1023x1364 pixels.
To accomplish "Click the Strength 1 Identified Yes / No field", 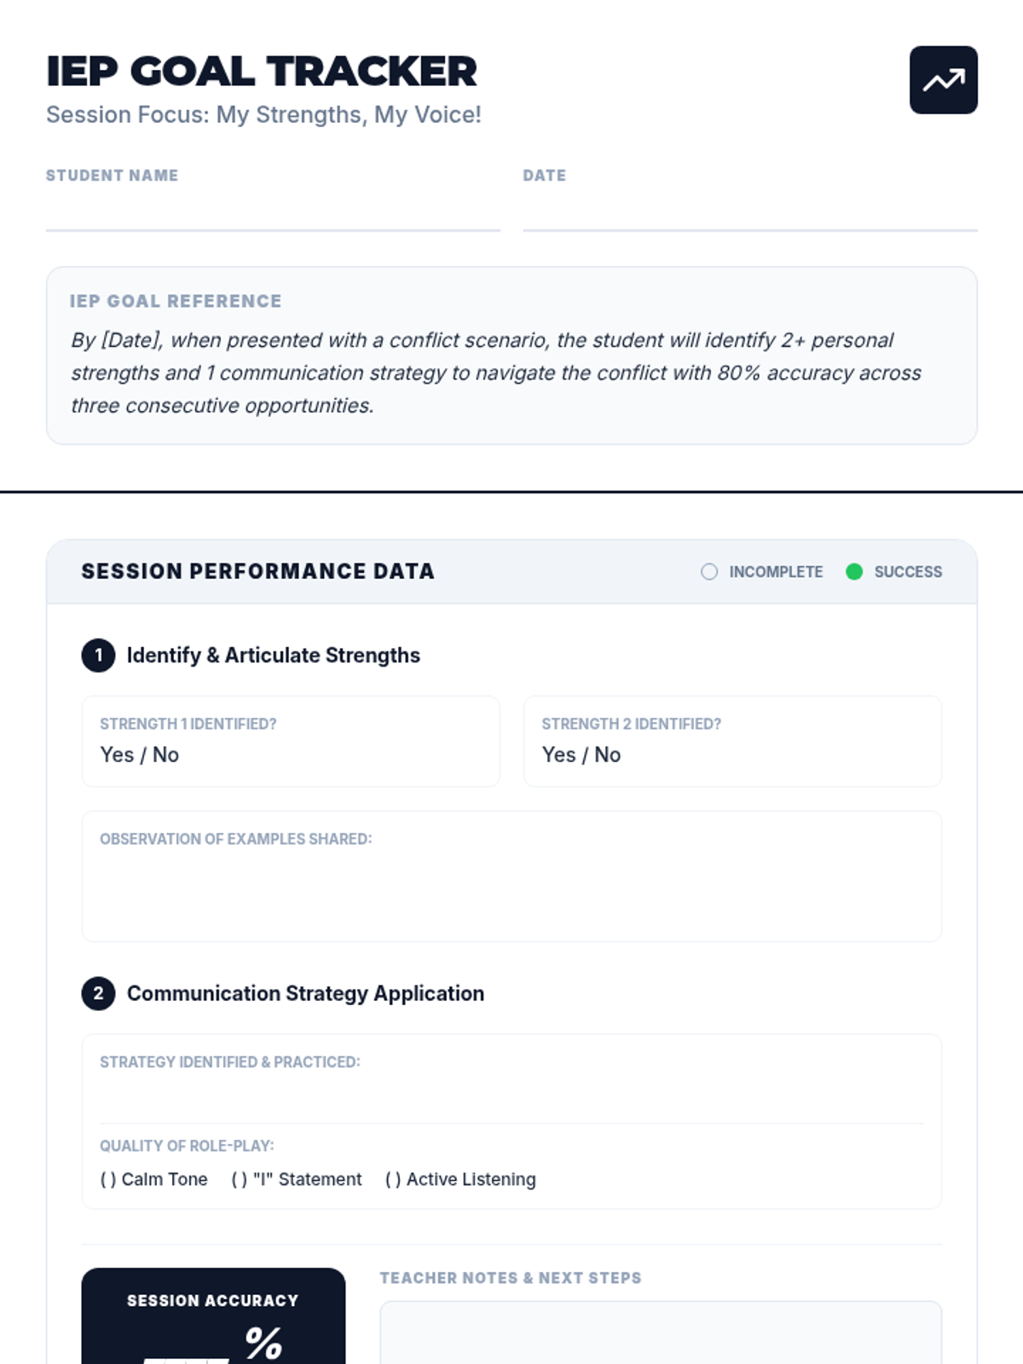I will 291,742.
